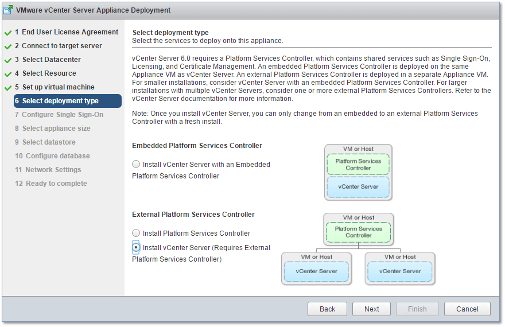Click step 11 Network Settings
The width and height of the screenshot is (505, 327).
coord(48,170)
